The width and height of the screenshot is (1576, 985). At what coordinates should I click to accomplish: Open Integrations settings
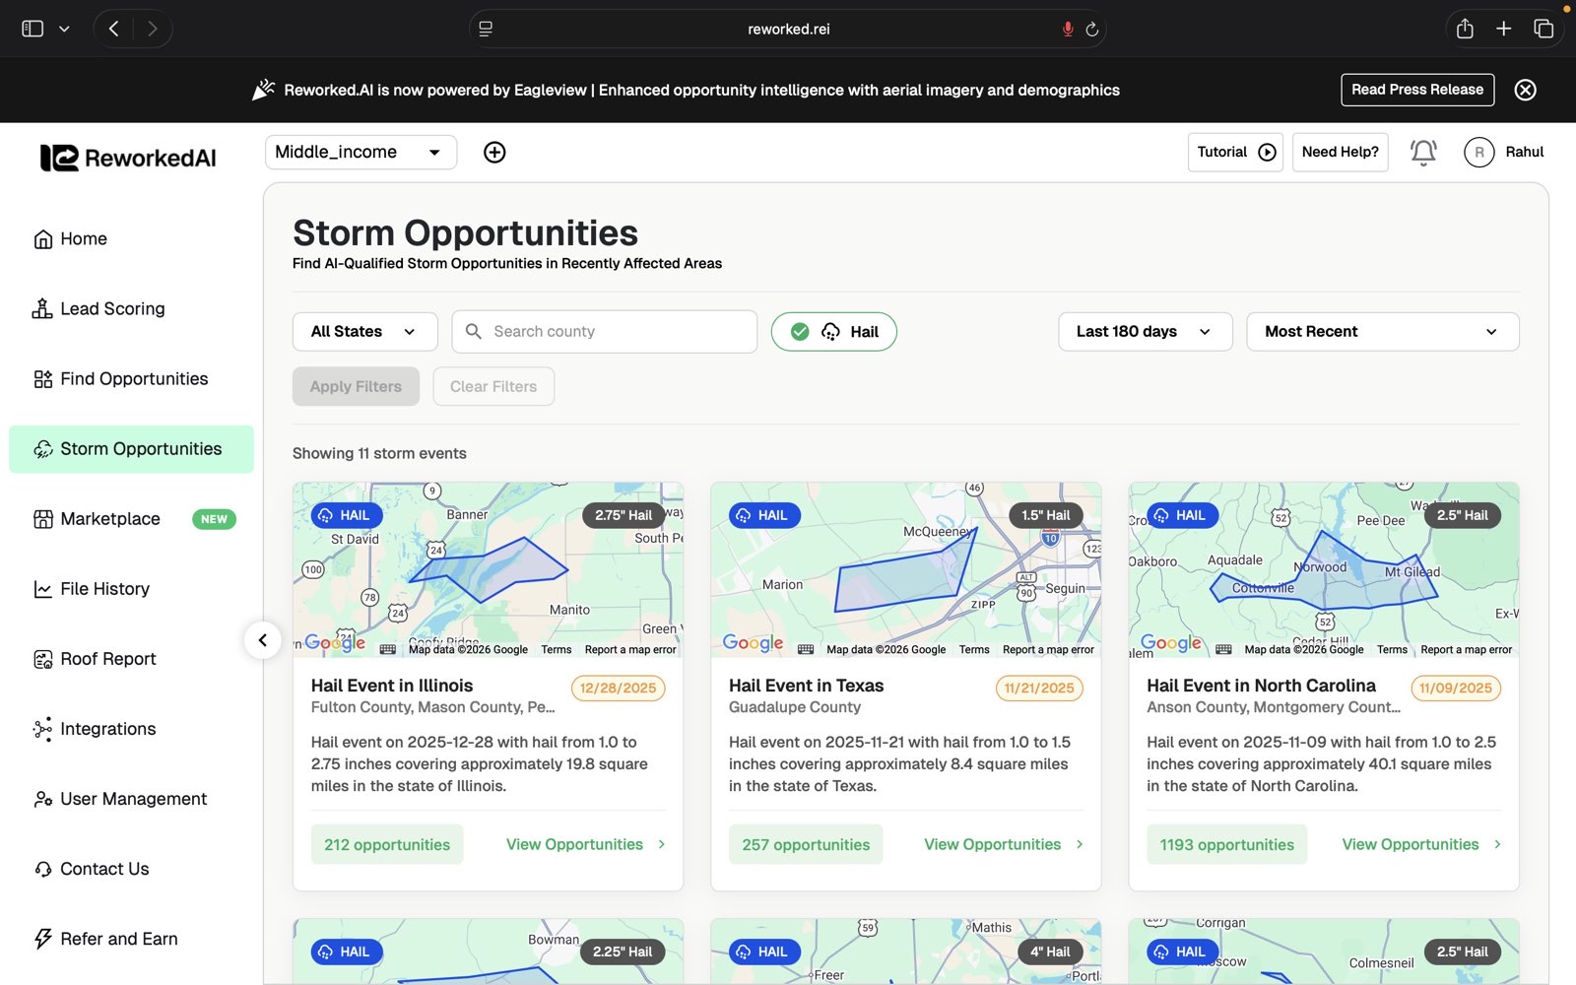(x=107, y=728)
